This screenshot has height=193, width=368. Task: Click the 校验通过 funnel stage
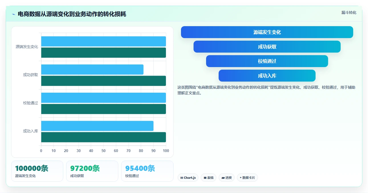pos(267,61)
